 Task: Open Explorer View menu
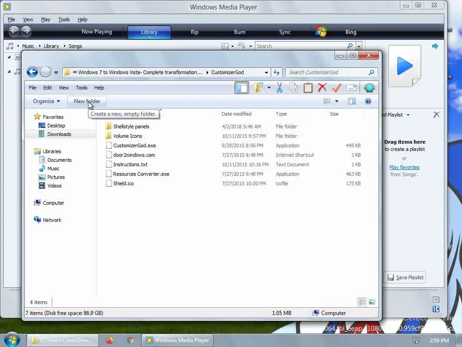64,88
